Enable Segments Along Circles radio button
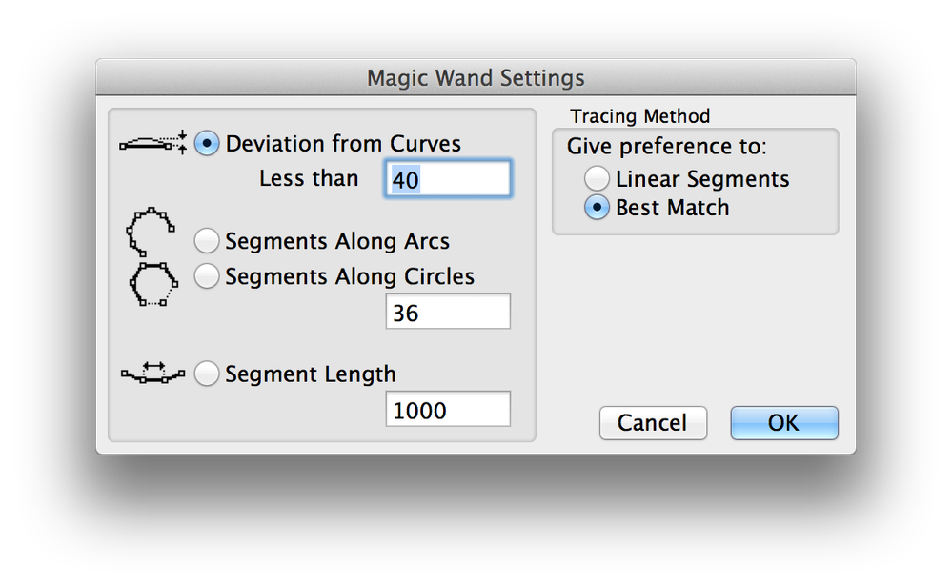 click(x=207, y=276)
